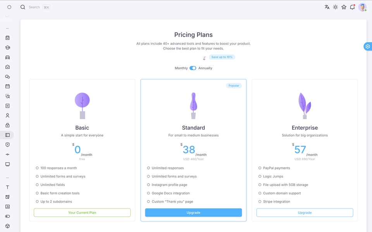Open the car logistics sidebar icon
The width and height of the screenshot is (372, 232).
click(8, 57)
